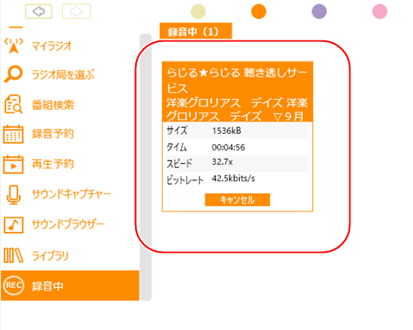Open the サウンドブラウザー music note icon
Screen dimensions: 413x330
[13, 225]
